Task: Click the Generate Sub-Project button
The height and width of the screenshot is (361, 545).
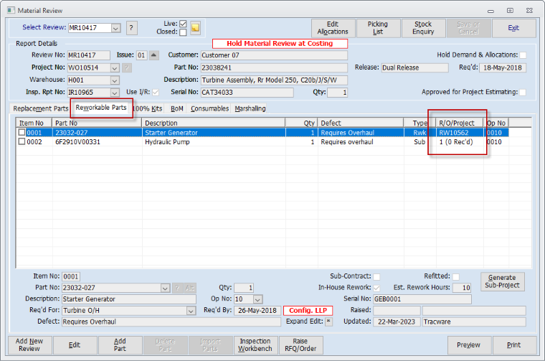Action: (x=503, y=281)
